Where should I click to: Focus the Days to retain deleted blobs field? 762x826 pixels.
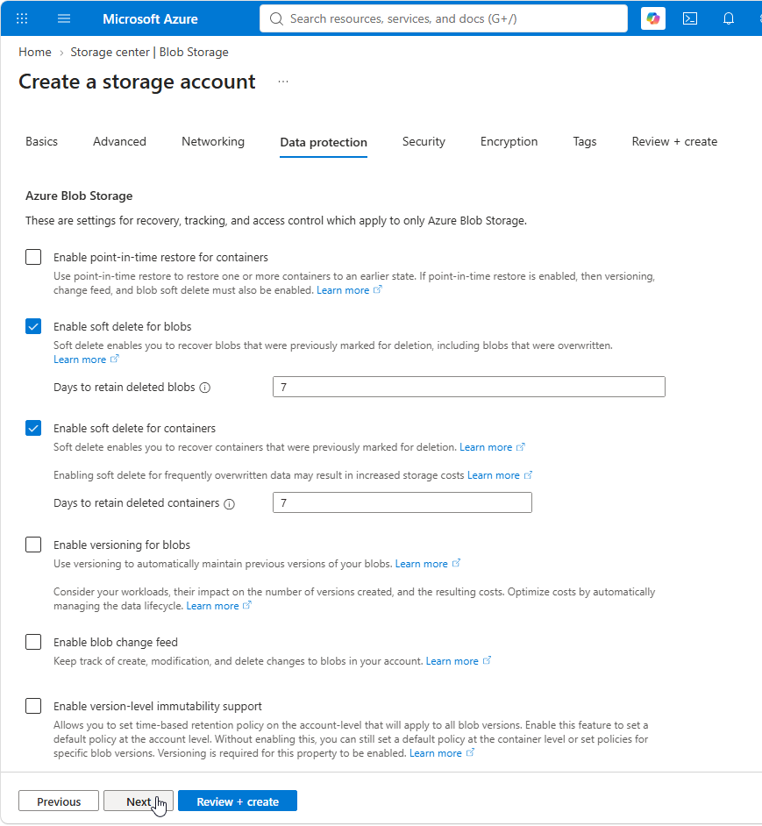tap(469, 387)
